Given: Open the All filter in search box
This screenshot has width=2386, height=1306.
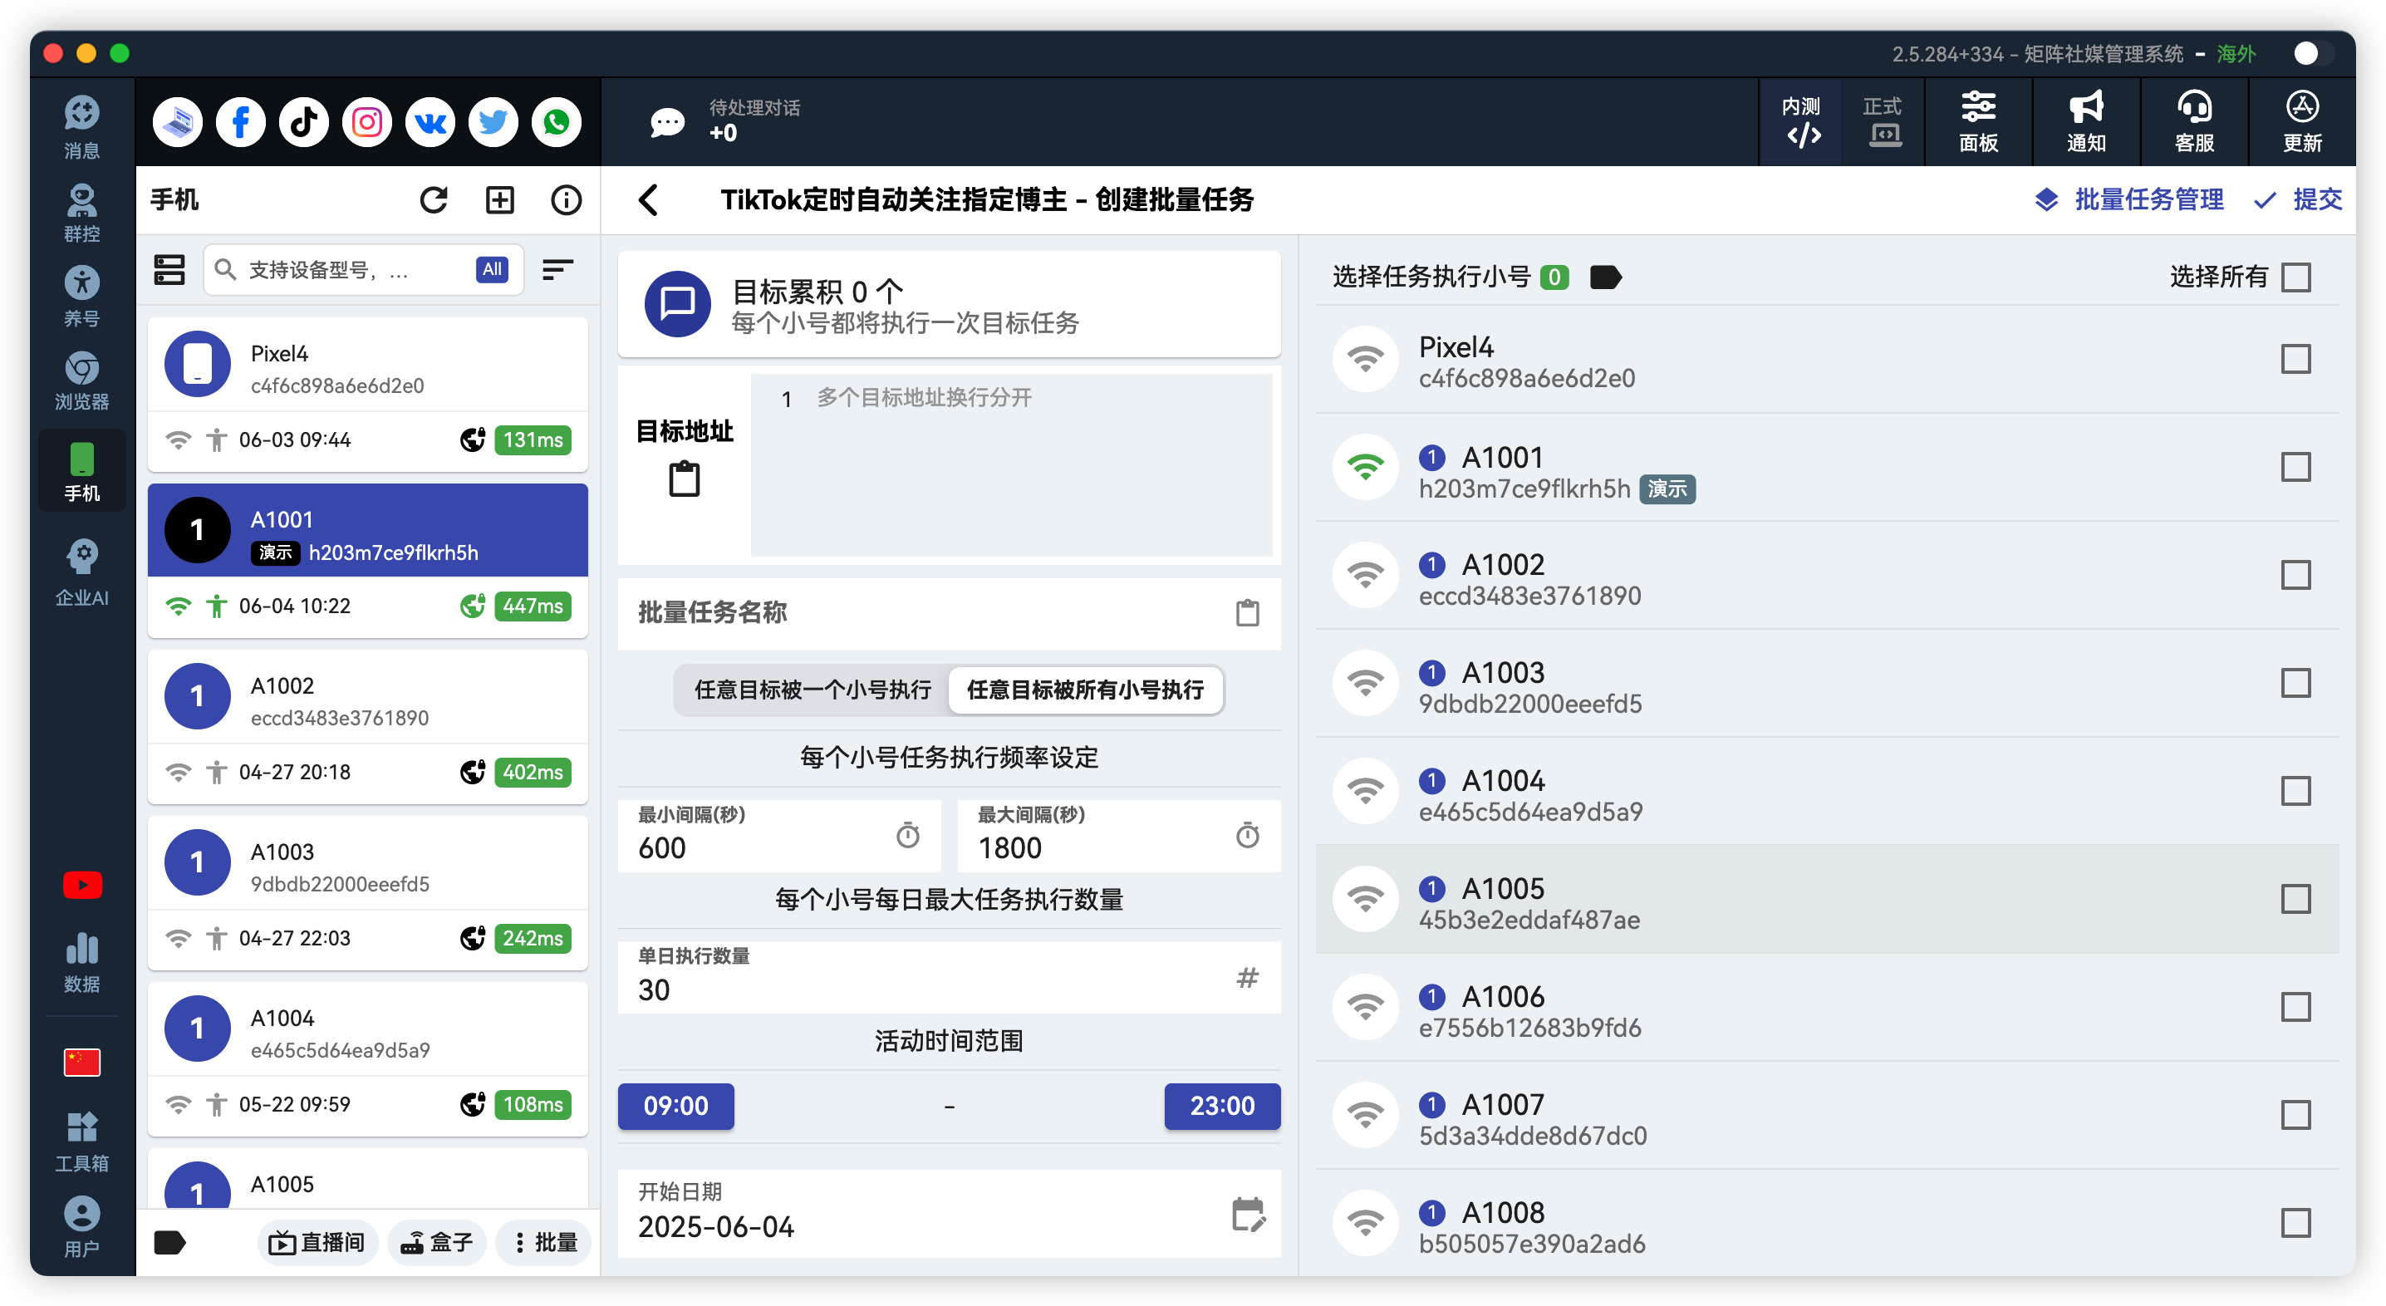Looking at the screenshot, I should point(492,269).
